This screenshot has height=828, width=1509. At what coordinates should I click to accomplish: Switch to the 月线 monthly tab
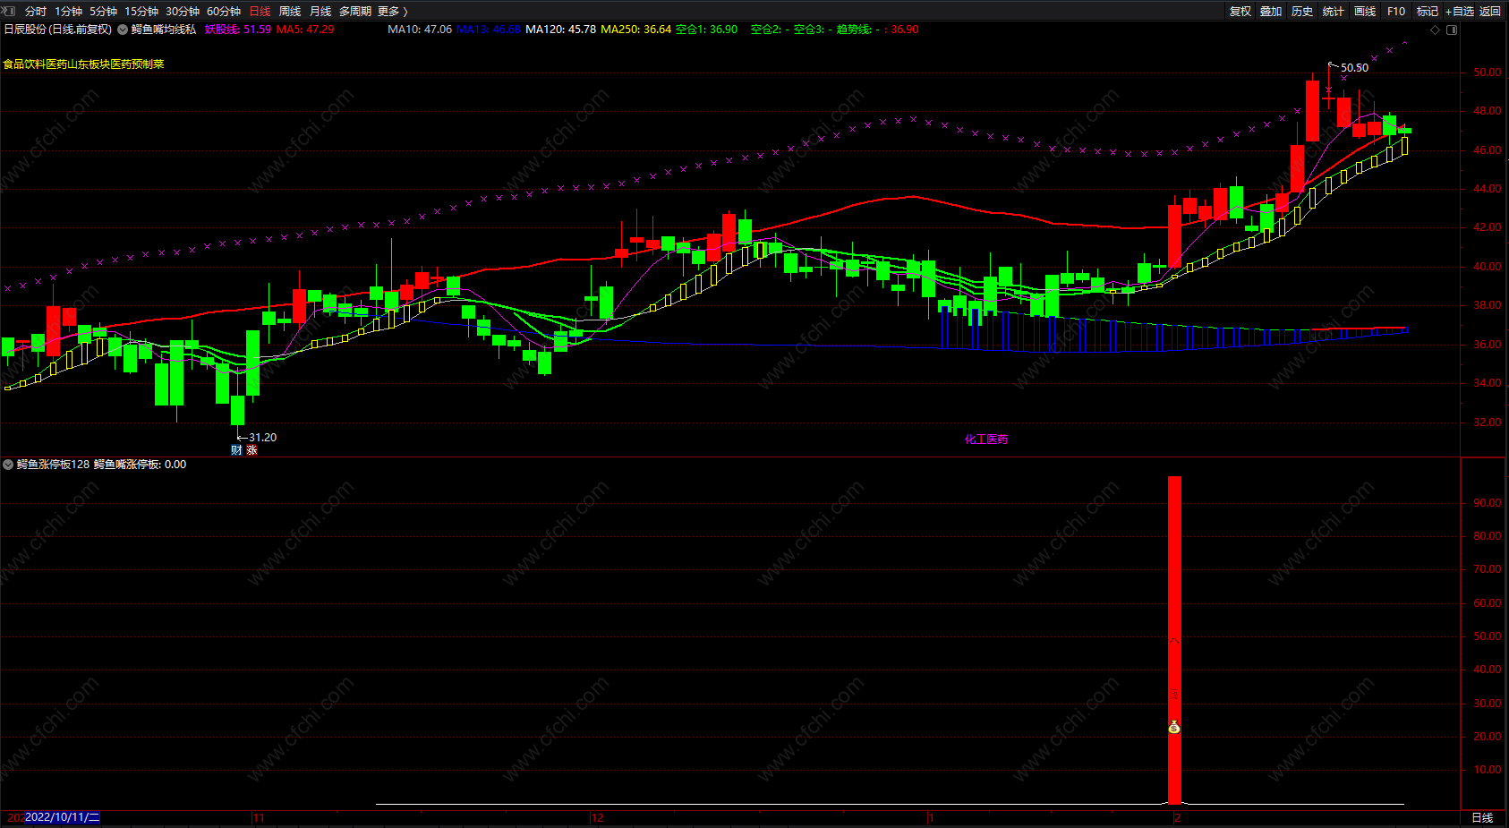(320, 12)
